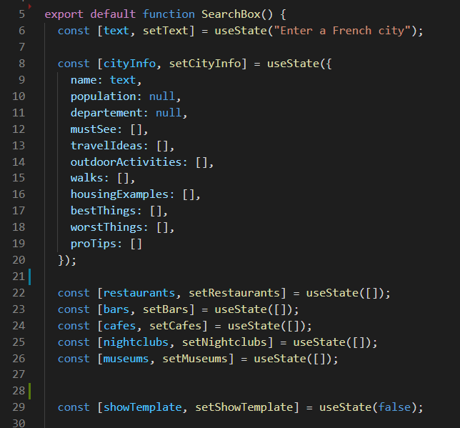460x428 pixels.
Task: Click the nightclubs variable on line 25
Action: pyautogui.click(x=136, y=342)
